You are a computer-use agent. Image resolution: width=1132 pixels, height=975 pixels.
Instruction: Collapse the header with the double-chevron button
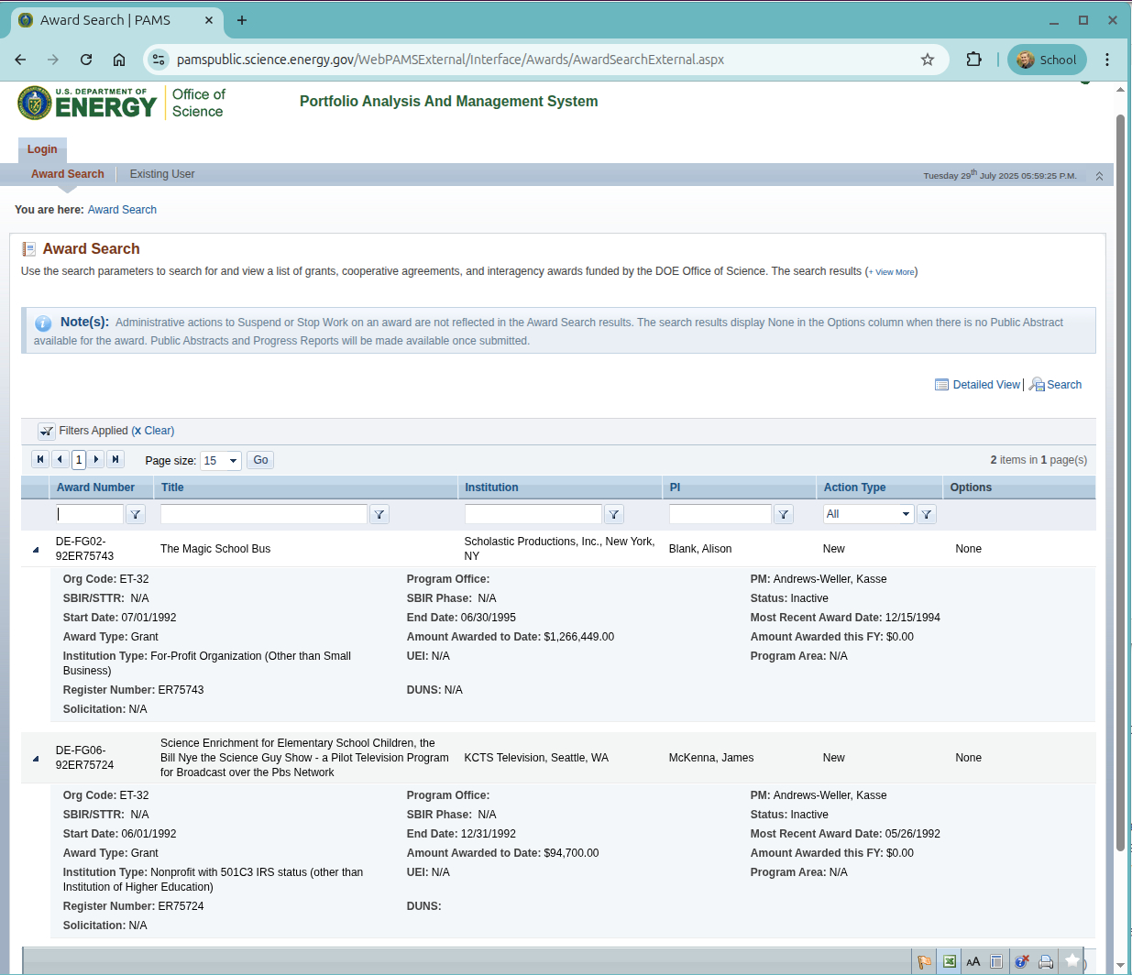(x=1099, y=176)
